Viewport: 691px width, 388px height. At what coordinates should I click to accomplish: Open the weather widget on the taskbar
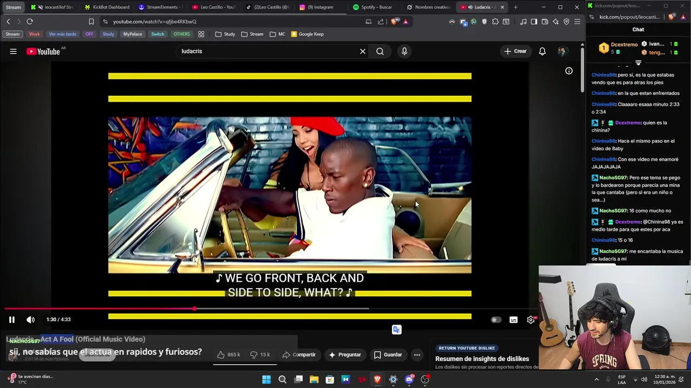(30, 379)
